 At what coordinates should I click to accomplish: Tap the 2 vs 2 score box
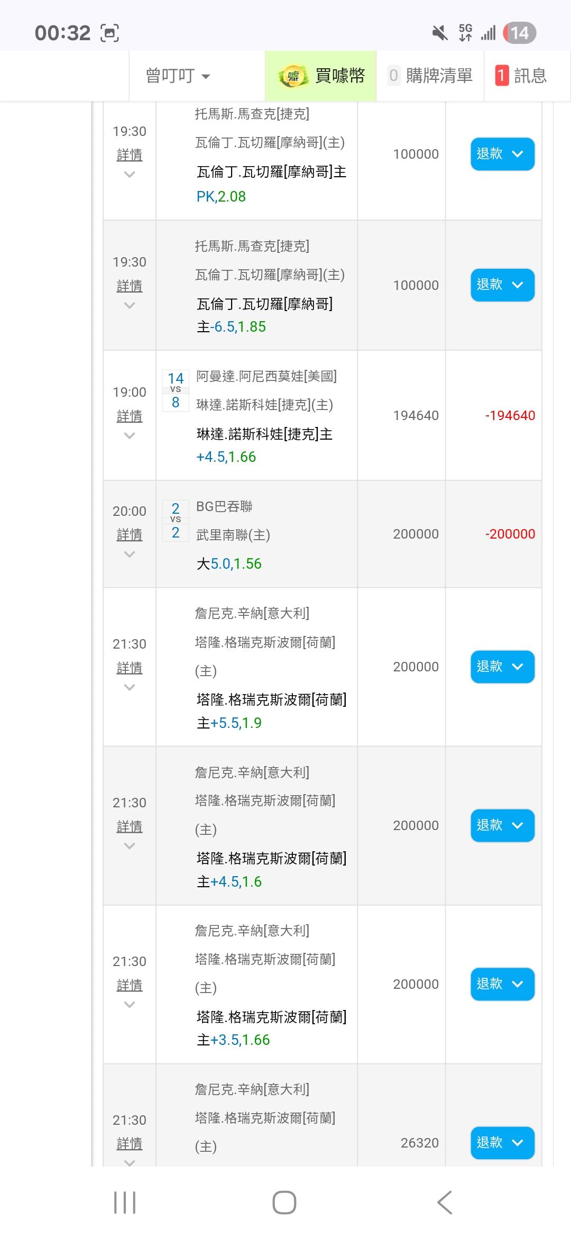point(176,521)
